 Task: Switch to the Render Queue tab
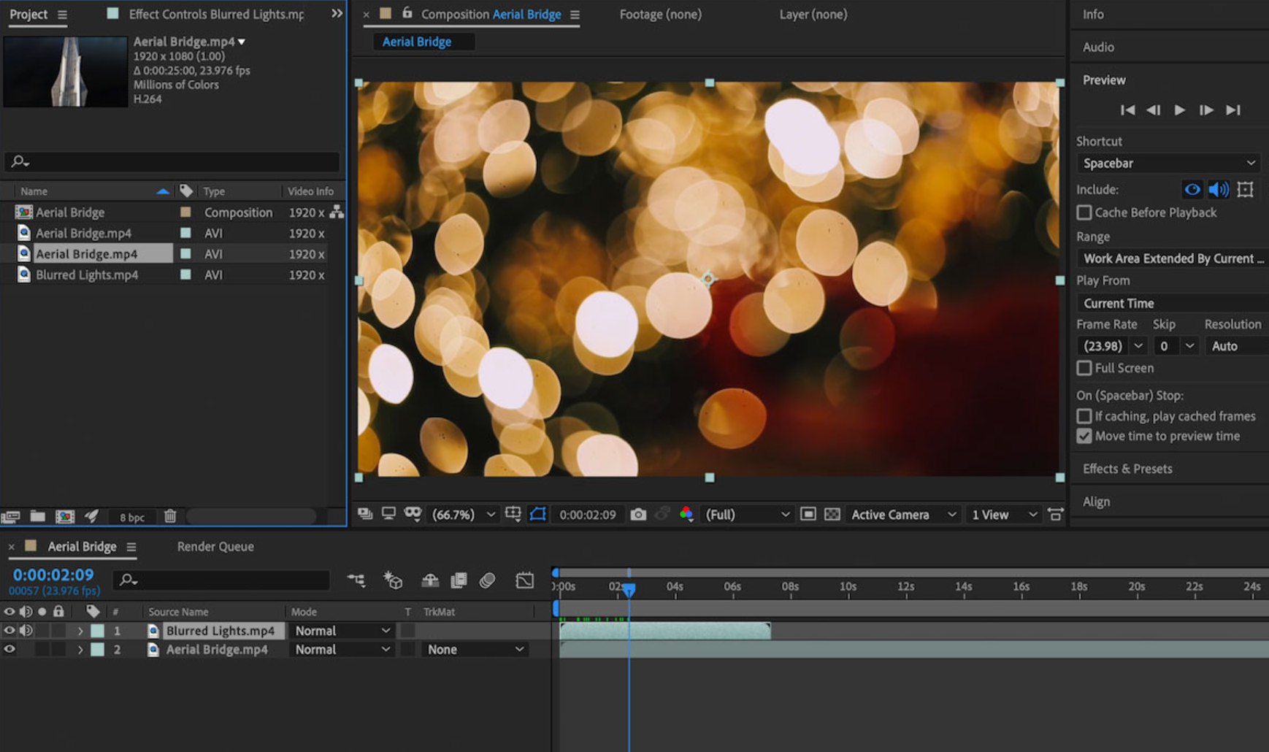click(x=215, y=547)
